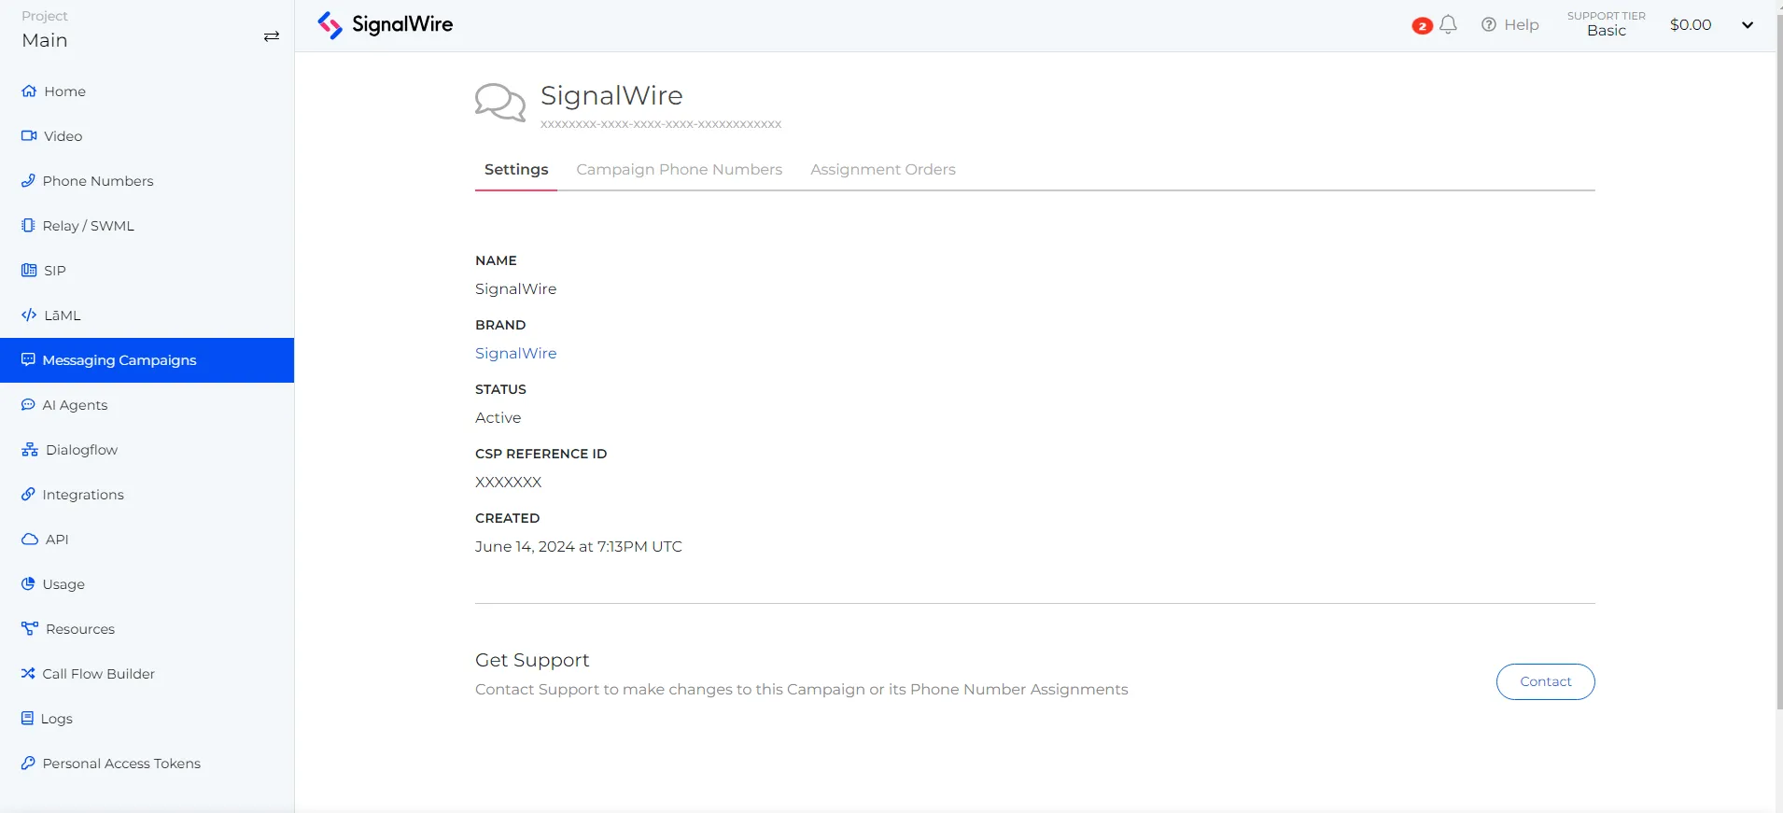Click the Call Flow Builder shuffle icon
The image size is (1783, 813).
(28, 674)
